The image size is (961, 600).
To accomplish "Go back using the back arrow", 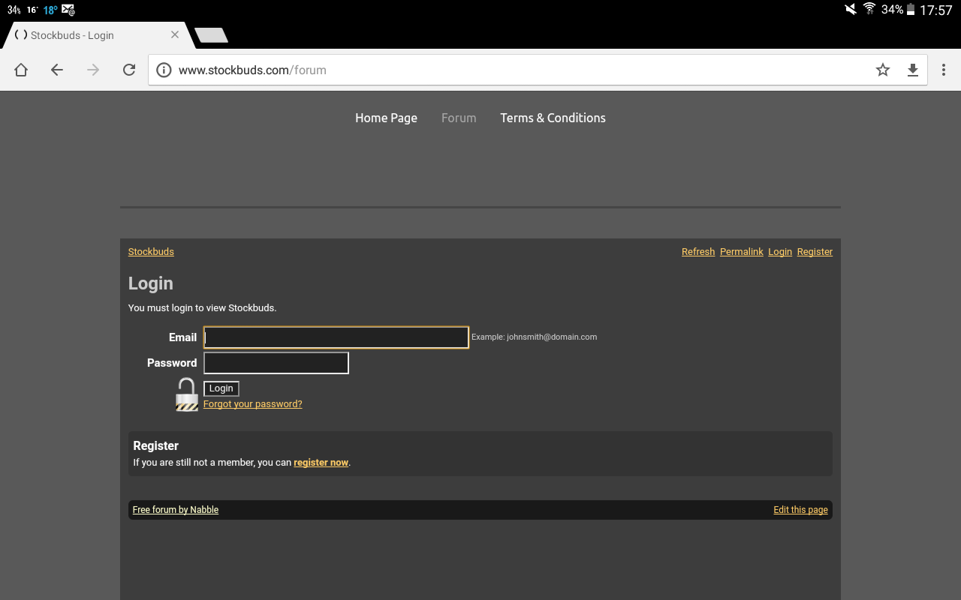I will coord(57,70).
